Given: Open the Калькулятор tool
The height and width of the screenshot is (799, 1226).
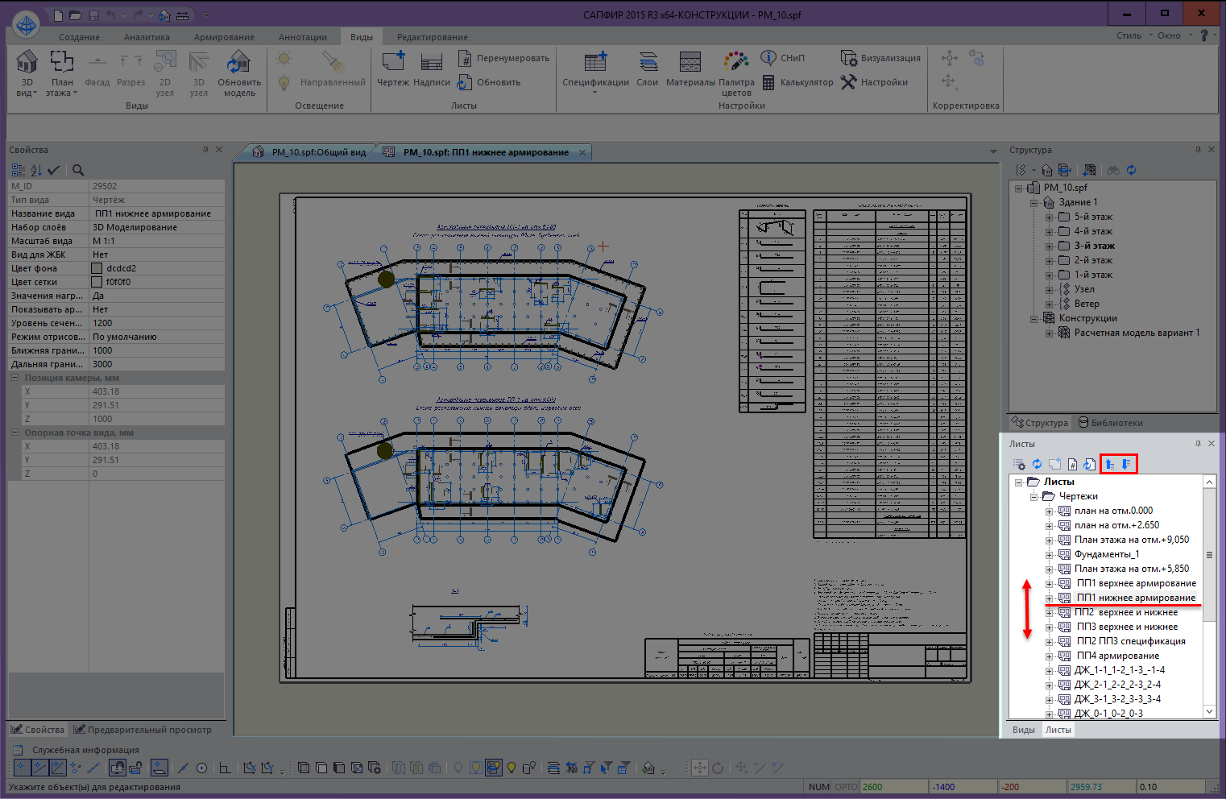Looking at the screenshot, I should (797, 82).
